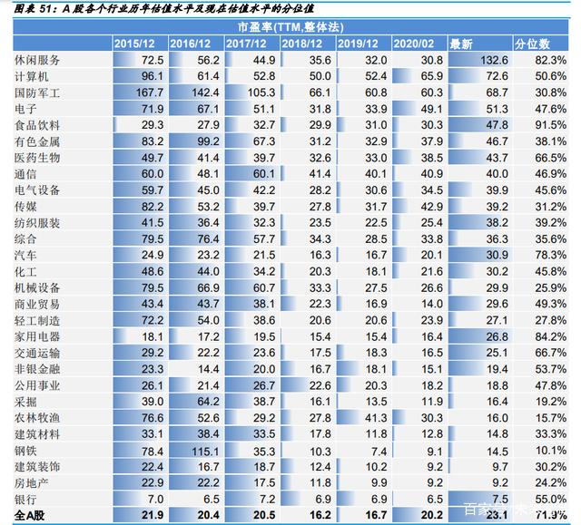Select the 食品饮料 row label
581x525 pixels.
point(38,124)
